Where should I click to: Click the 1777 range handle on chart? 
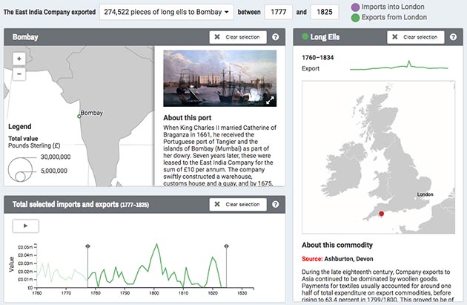[88, 246]
